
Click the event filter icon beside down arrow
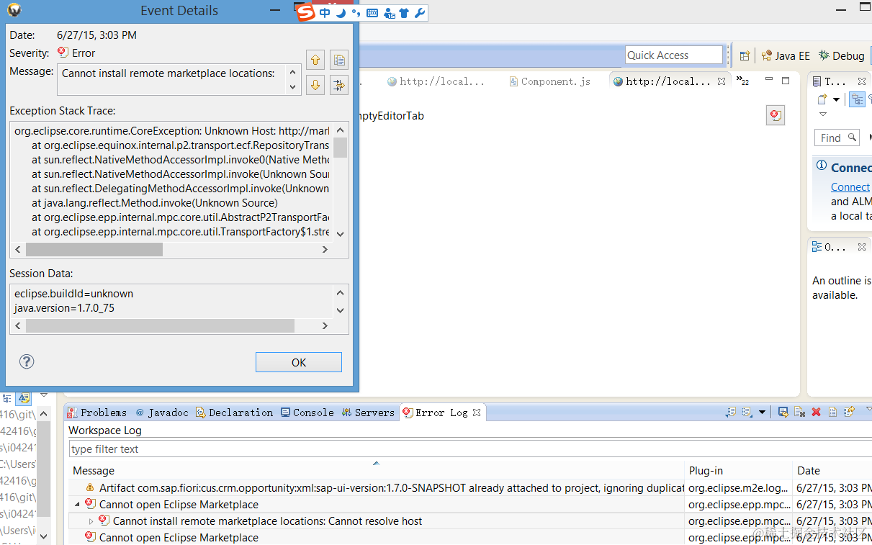(x=338, y=85)
